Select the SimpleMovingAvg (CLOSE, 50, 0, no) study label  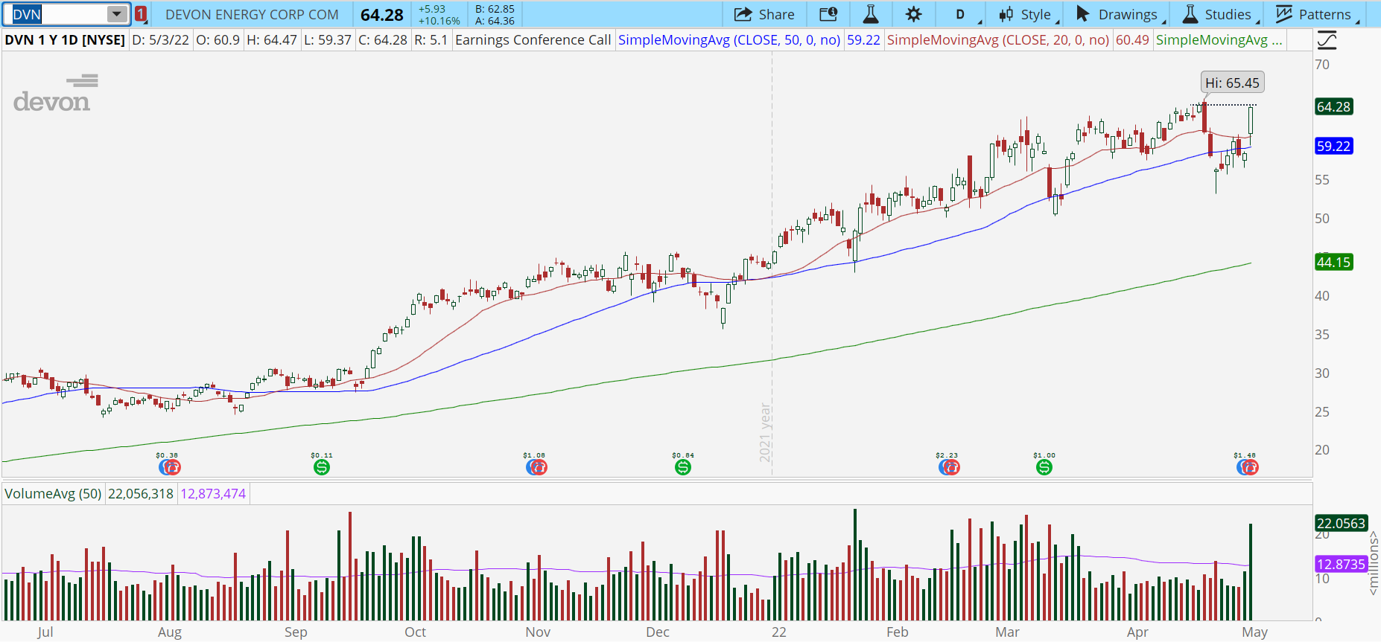click(729, 40)
